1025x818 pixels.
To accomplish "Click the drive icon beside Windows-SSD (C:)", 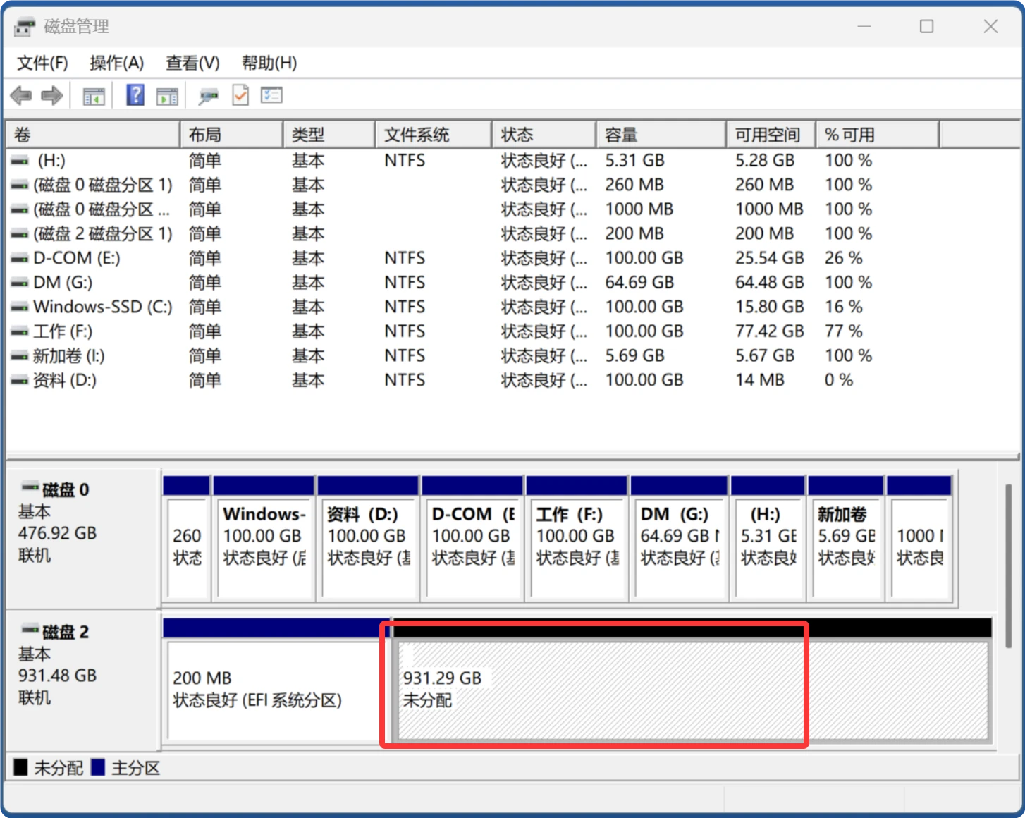I will point(20,307).
